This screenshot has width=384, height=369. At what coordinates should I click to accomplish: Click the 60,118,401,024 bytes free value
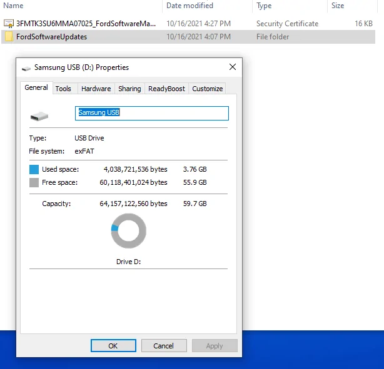tap(133, 183)
